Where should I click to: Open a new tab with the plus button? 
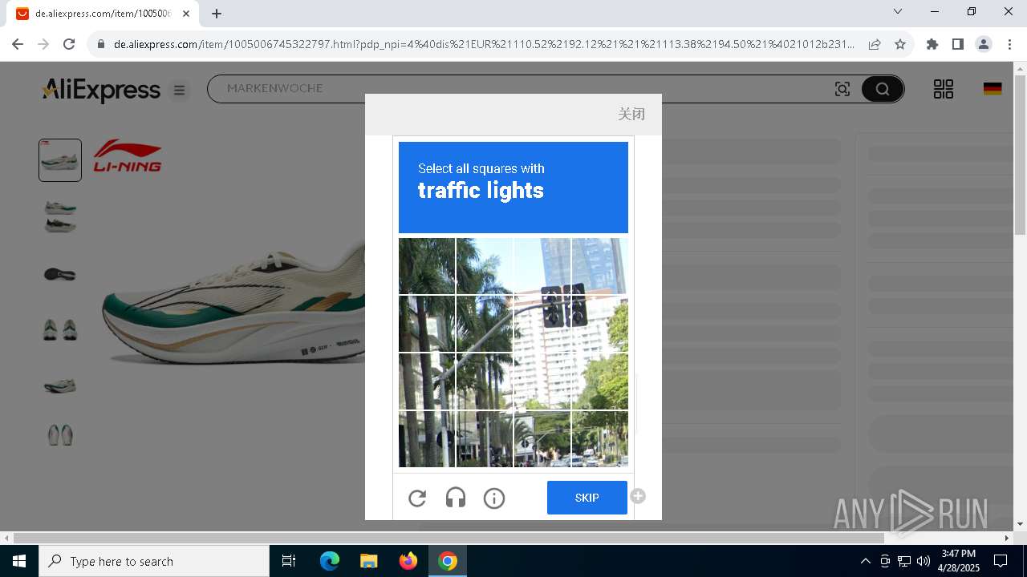pos(217,13)
